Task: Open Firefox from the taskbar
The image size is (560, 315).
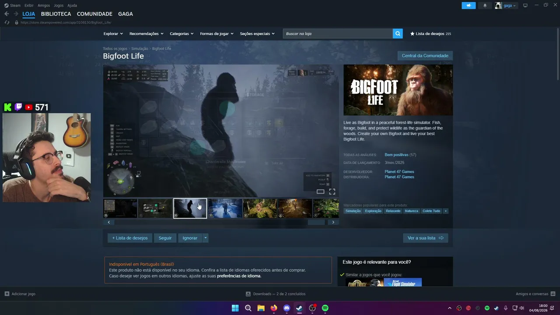Action: pos(274,308)
